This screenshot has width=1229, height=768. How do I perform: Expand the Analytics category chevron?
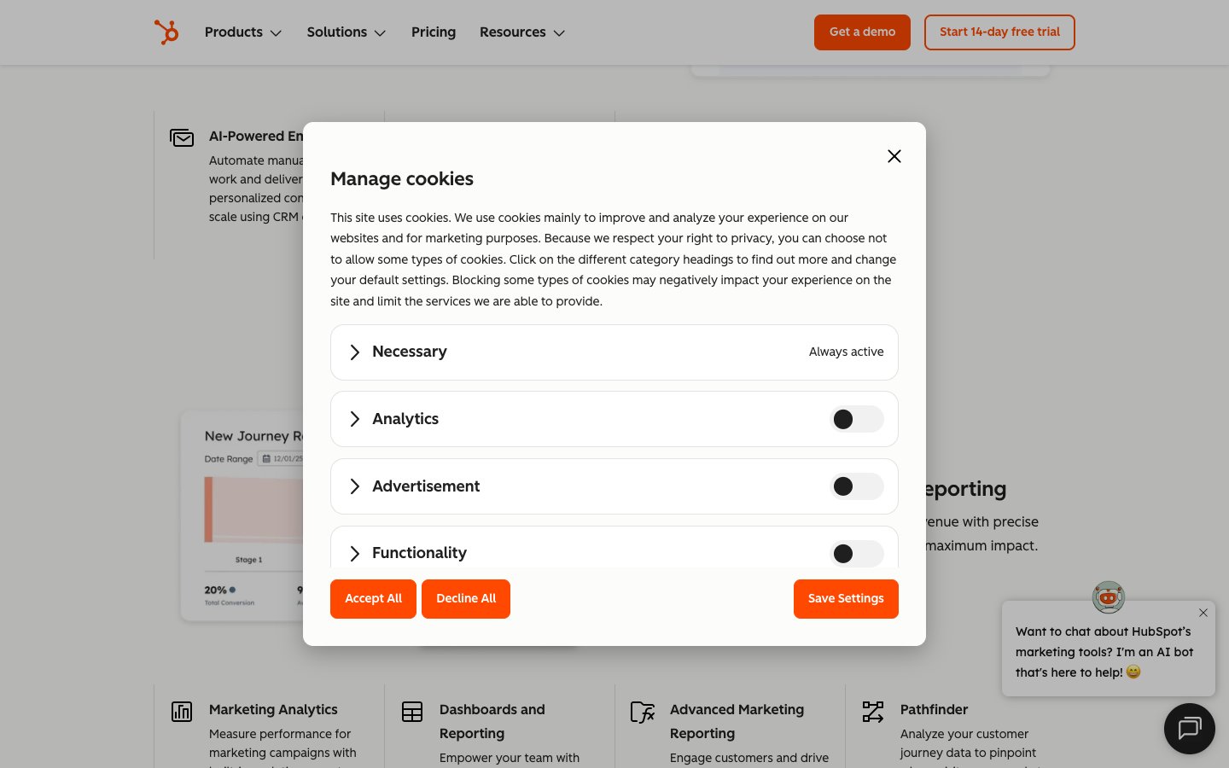click(355, 419)
